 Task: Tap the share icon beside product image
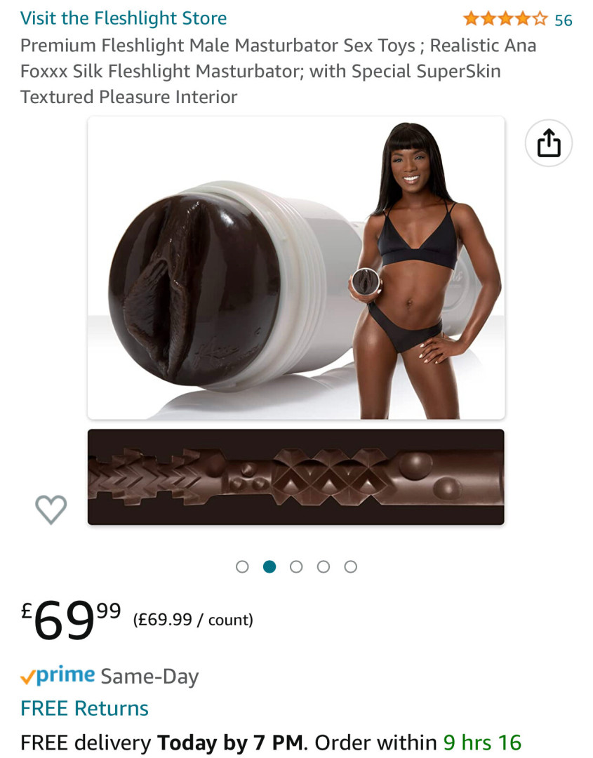coord(548,143)
